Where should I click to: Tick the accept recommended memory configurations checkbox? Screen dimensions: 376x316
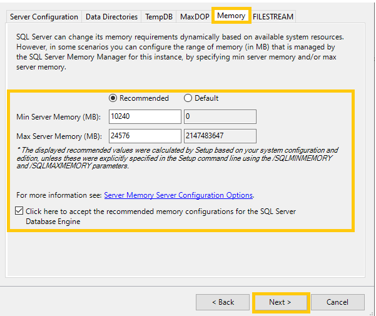pos(20,212)
